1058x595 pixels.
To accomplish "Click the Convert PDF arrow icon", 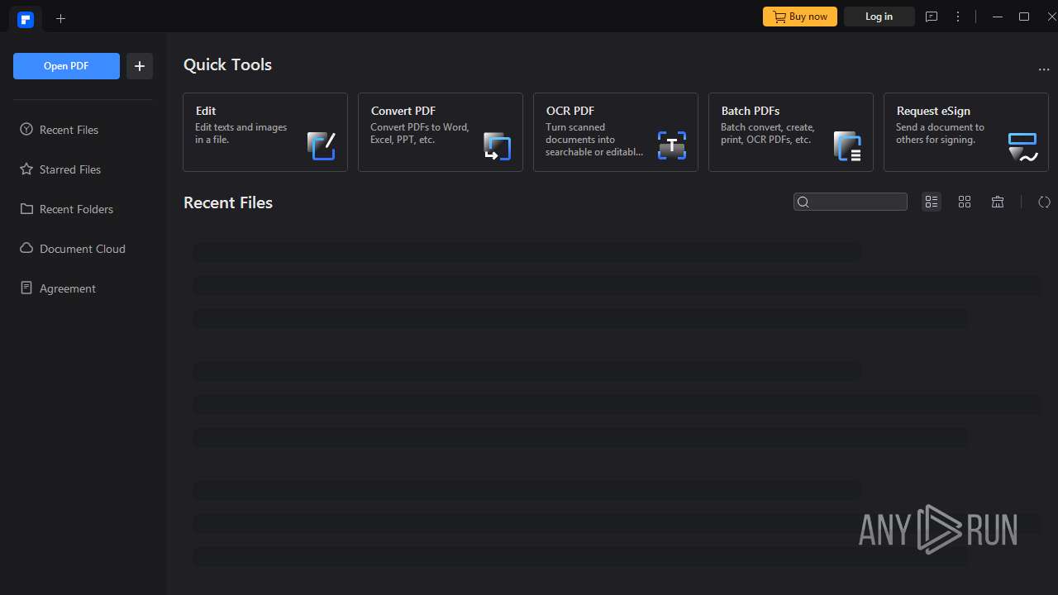I will coord(497,145).
